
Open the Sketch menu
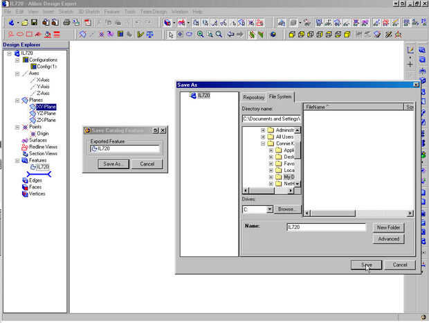pyautogui.click(x=66, y=12)
